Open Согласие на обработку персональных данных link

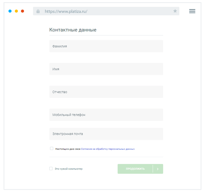click(x=108, y=149)
